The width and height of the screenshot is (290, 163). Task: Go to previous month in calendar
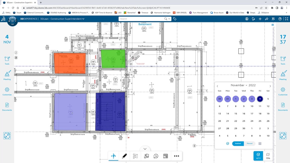click(x=217, y=86)
